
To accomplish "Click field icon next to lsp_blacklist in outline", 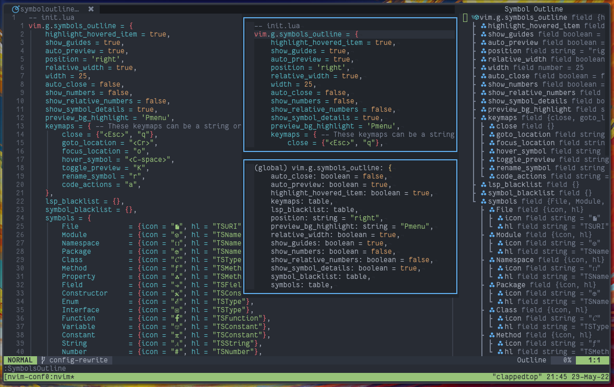I will (x=483, y=184).
